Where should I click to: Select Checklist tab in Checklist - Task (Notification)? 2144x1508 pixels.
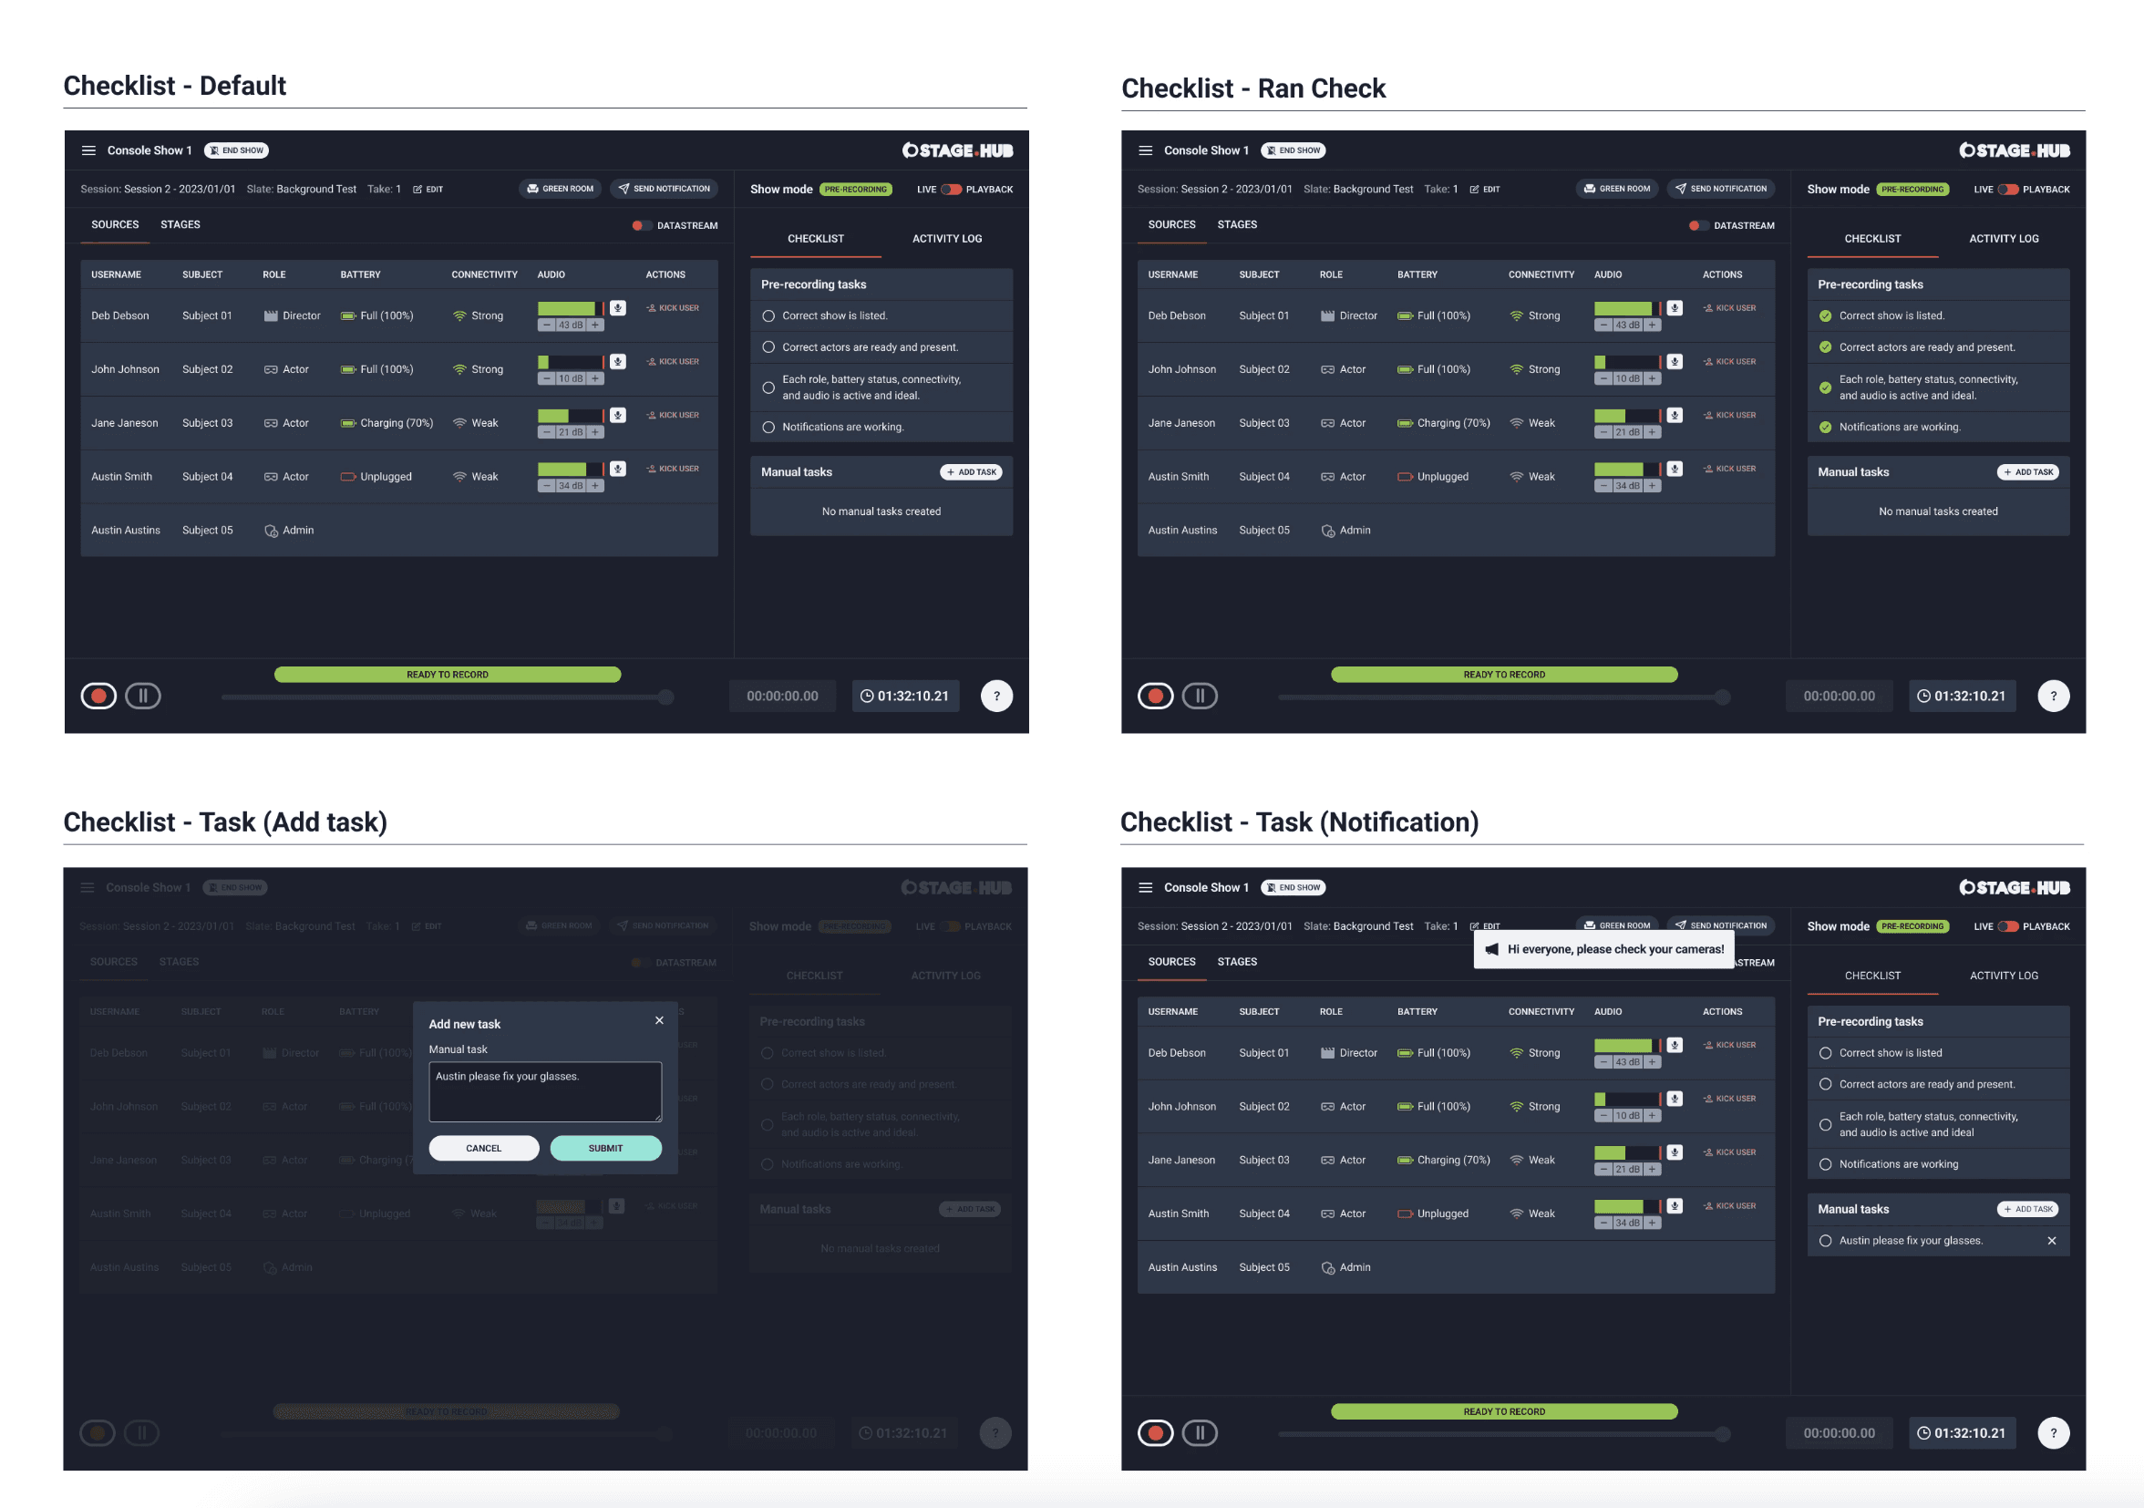[x=1872, y=976]
